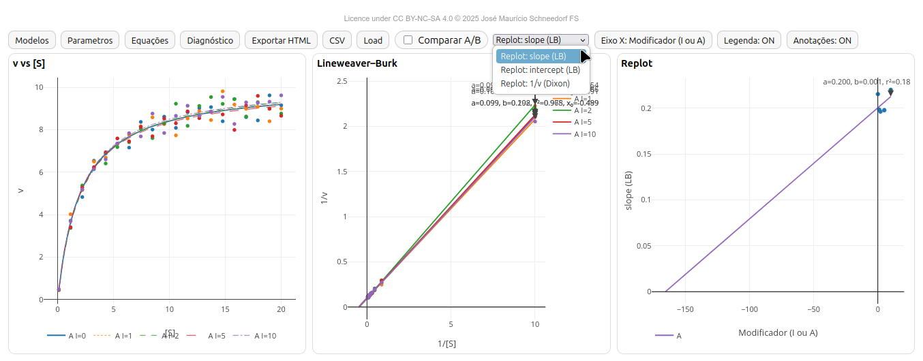Viewport: 923px width, 361px height.
Task: Open the Equações section
Action: (150, 40)
